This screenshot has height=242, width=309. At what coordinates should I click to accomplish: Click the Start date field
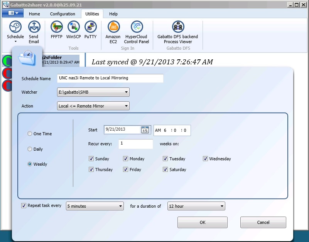122,129
